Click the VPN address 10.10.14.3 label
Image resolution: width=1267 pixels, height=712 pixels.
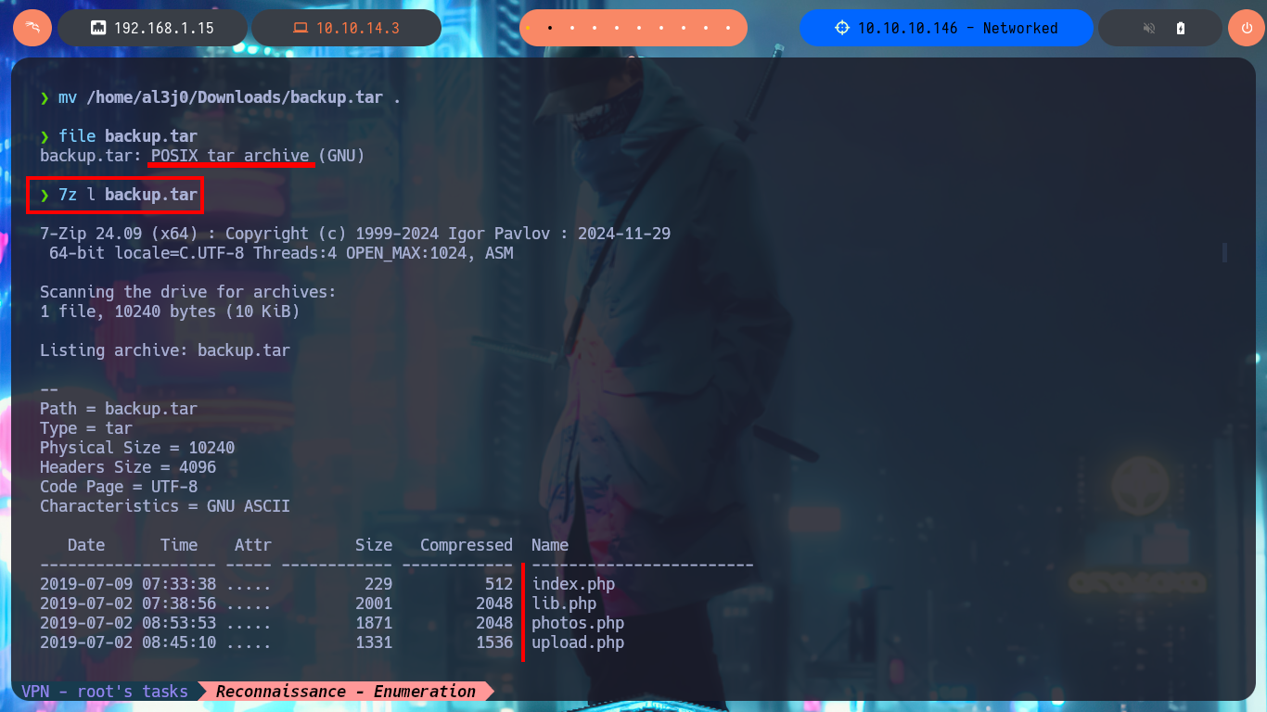coord(358,28)
